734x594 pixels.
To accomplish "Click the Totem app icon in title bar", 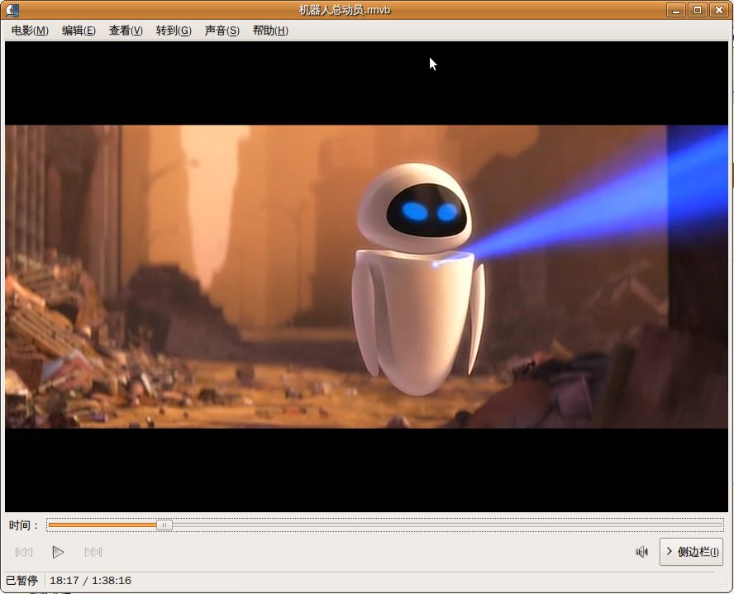I will pos(12,10).
